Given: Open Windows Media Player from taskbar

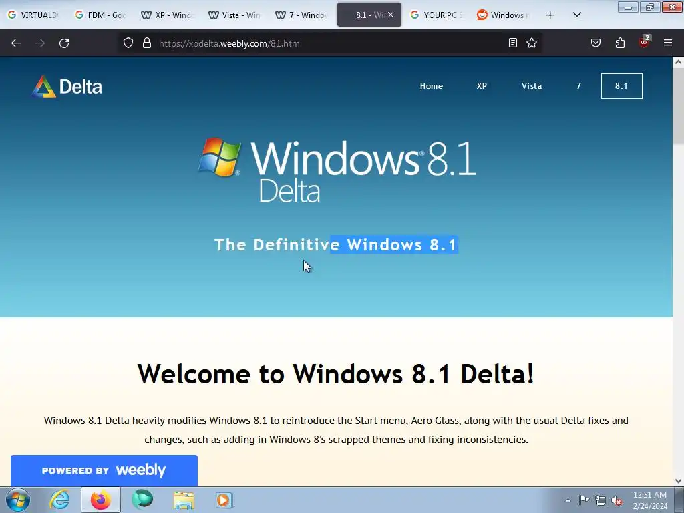Looking at the screenshot, I should (x=224, y=500).
